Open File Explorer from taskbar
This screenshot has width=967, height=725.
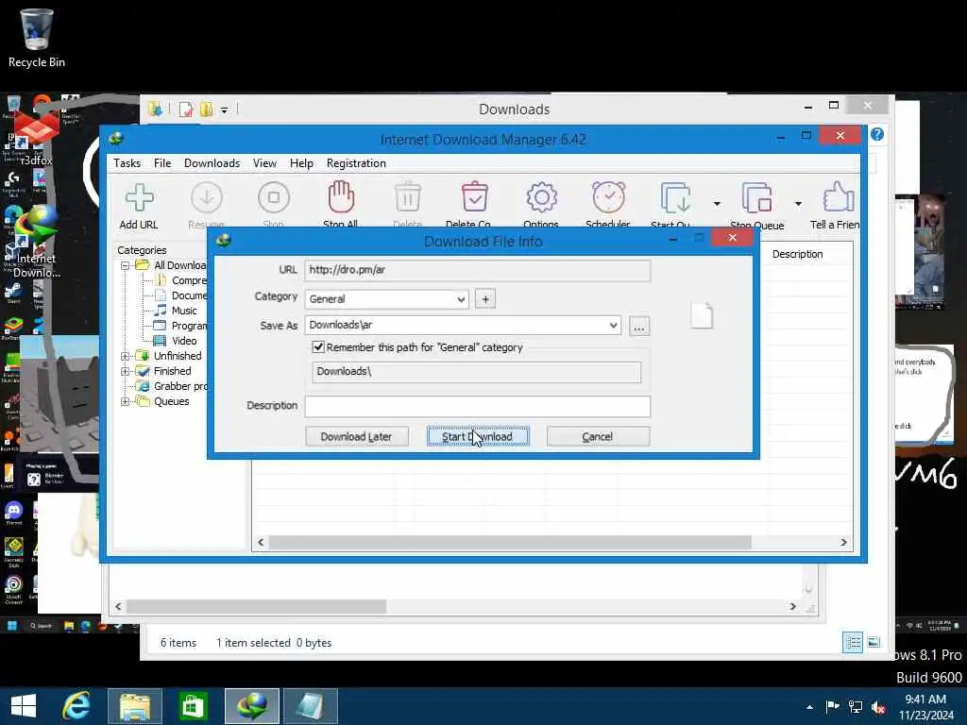click(135, 706)
